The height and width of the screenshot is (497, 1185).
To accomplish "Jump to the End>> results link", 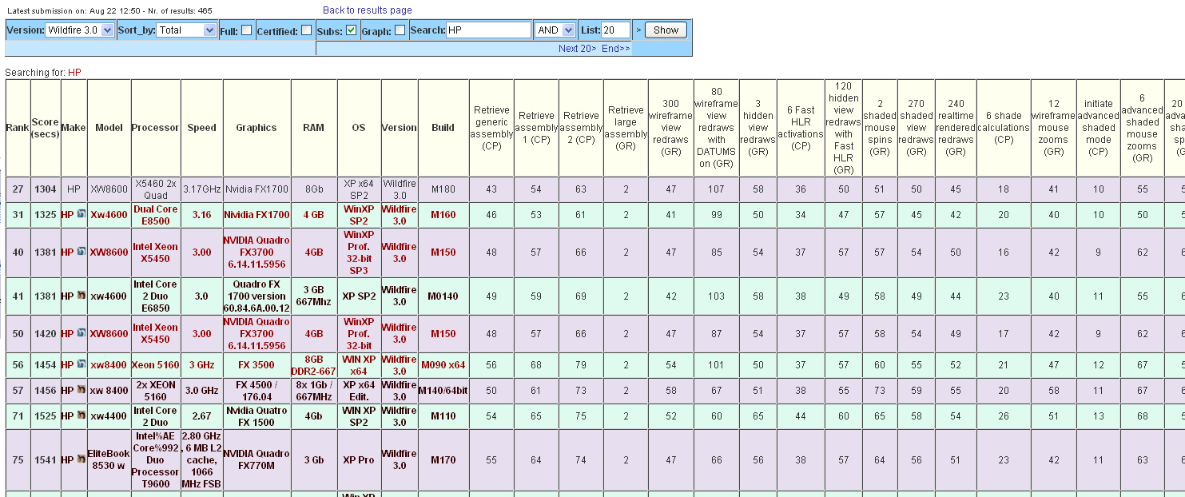I will click(x=616, y=49).
